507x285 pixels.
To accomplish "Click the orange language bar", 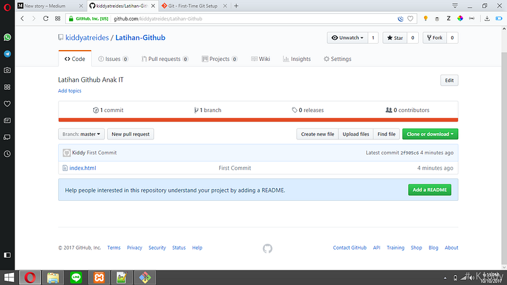I will [x=258, y=120].
